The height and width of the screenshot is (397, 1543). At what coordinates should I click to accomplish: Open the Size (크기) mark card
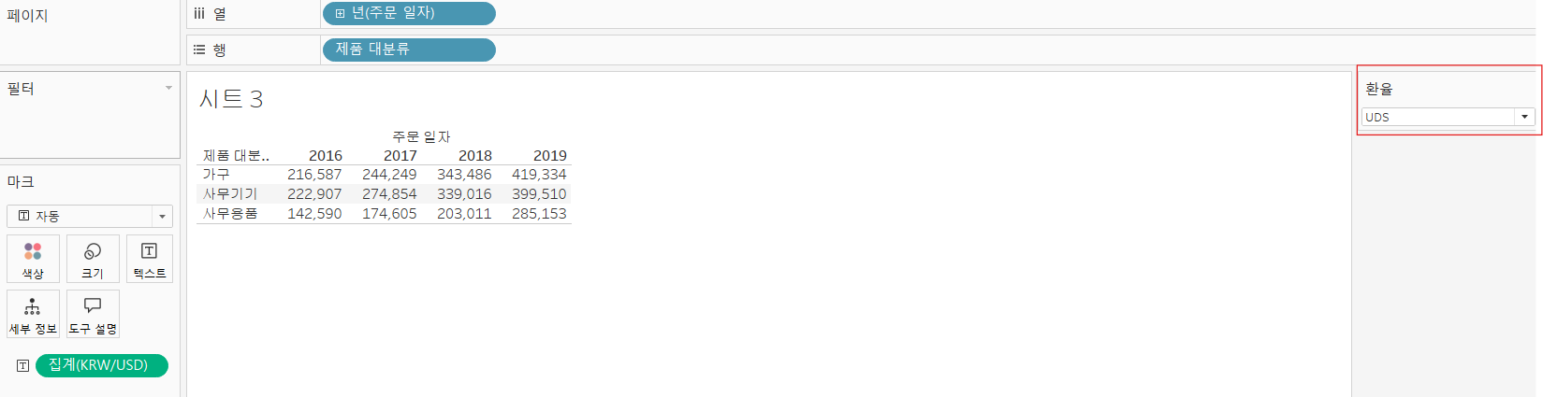93,259
